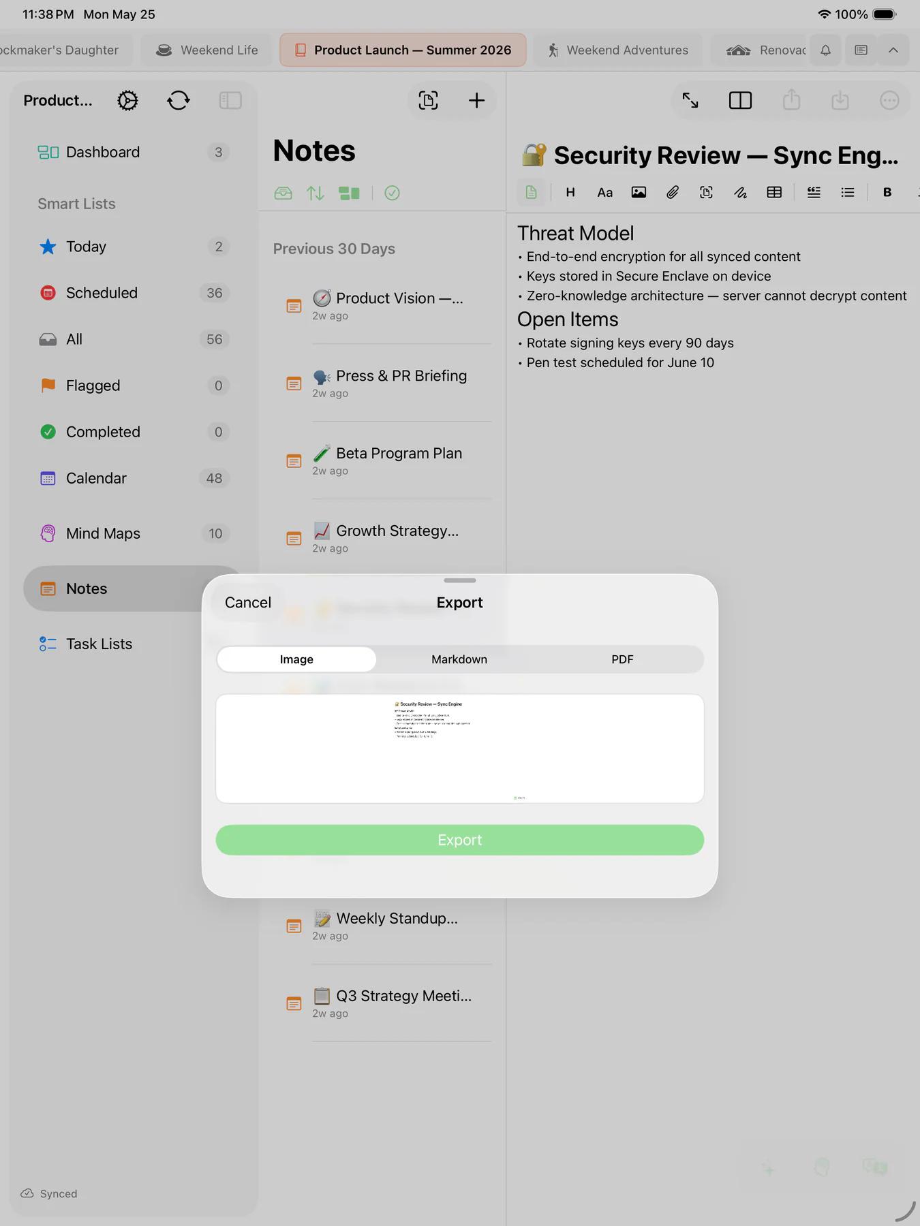The width and height of the screenshot is (920, 1226).
Task: Insert bulleted list icon
Action: tap(848, 193)
